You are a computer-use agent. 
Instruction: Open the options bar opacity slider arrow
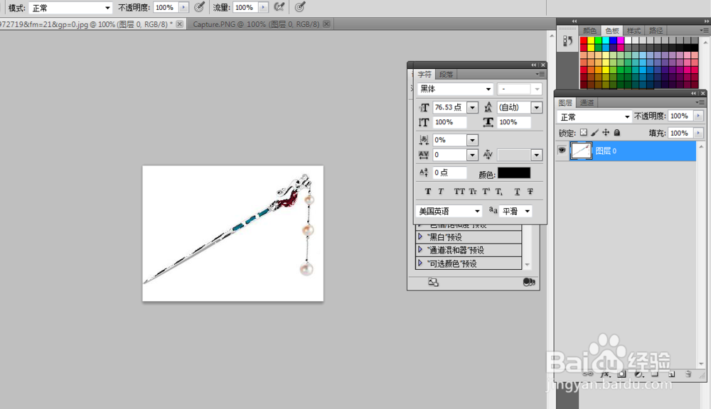pos(183,7)
